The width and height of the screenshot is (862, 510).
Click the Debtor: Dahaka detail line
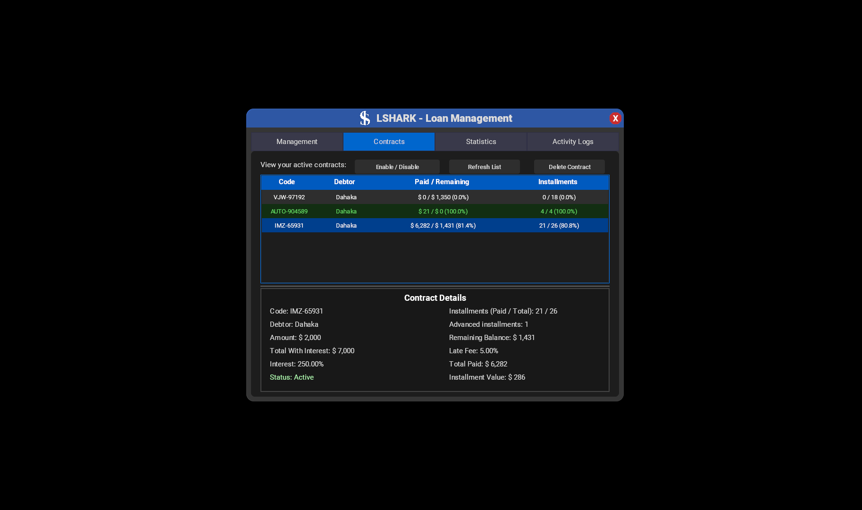click(x=294, y=324)
